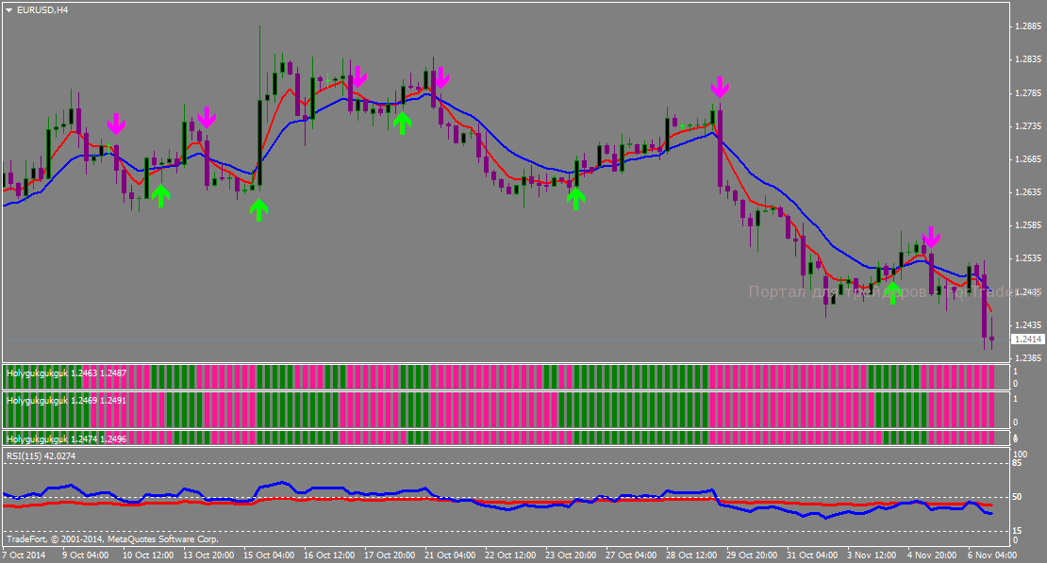Select green buy arrow near 23 Oct 20:00
The image size is (1047, 563).
pos(575,198)
